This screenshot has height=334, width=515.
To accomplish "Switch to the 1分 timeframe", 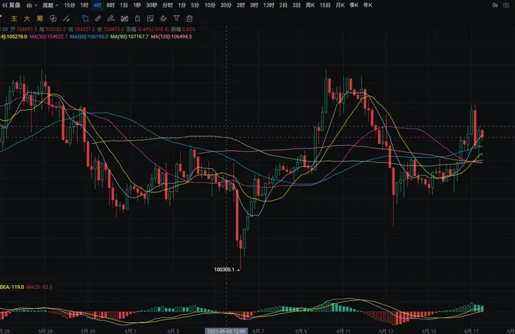I will tap(182, 5).
